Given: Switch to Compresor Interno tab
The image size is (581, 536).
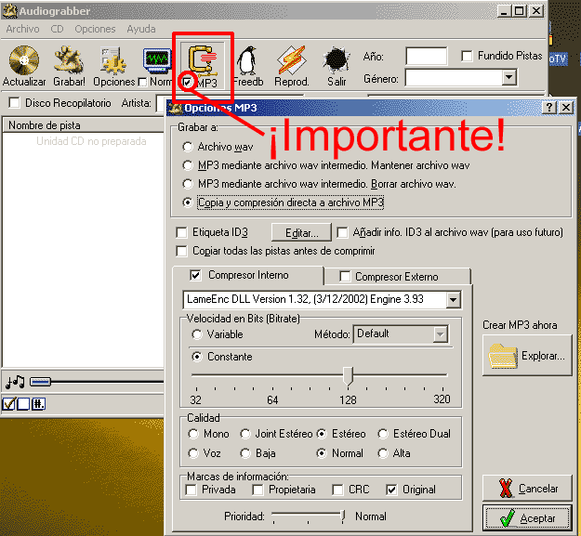Looking at the screenshot, I should (248, 275).
